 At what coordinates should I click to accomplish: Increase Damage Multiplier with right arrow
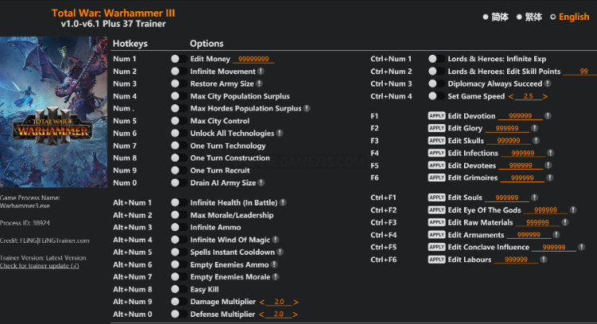coord(295,303)
